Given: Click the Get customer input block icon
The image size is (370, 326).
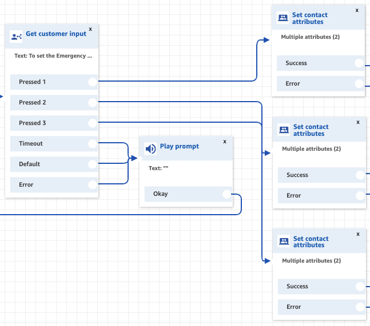Looking at the screenshot, I should click(x=16, y=37).
